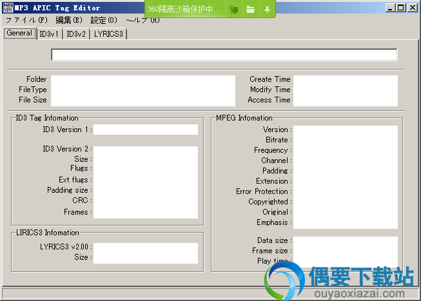Maximize the MP3 APIC Tag Editor window

[401, 8]
